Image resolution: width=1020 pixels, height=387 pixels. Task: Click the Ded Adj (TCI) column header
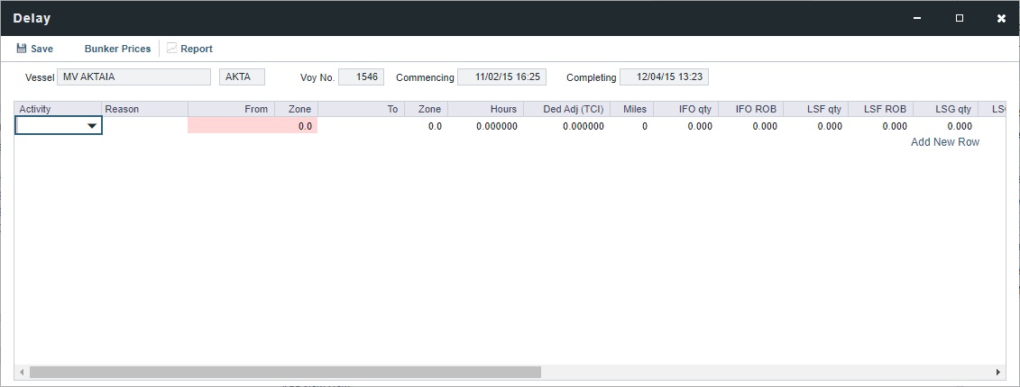tap(566, 109)
